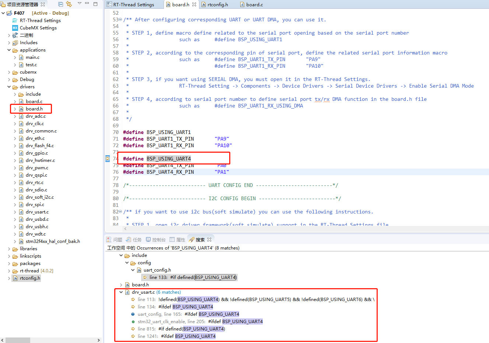The image size is (489, 343).
Task: Collapse include folder in search results
Action: pos(121,255)
